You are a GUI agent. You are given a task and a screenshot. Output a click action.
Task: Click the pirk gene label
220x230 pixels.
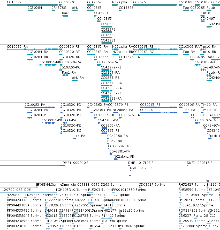click(75, 8)
